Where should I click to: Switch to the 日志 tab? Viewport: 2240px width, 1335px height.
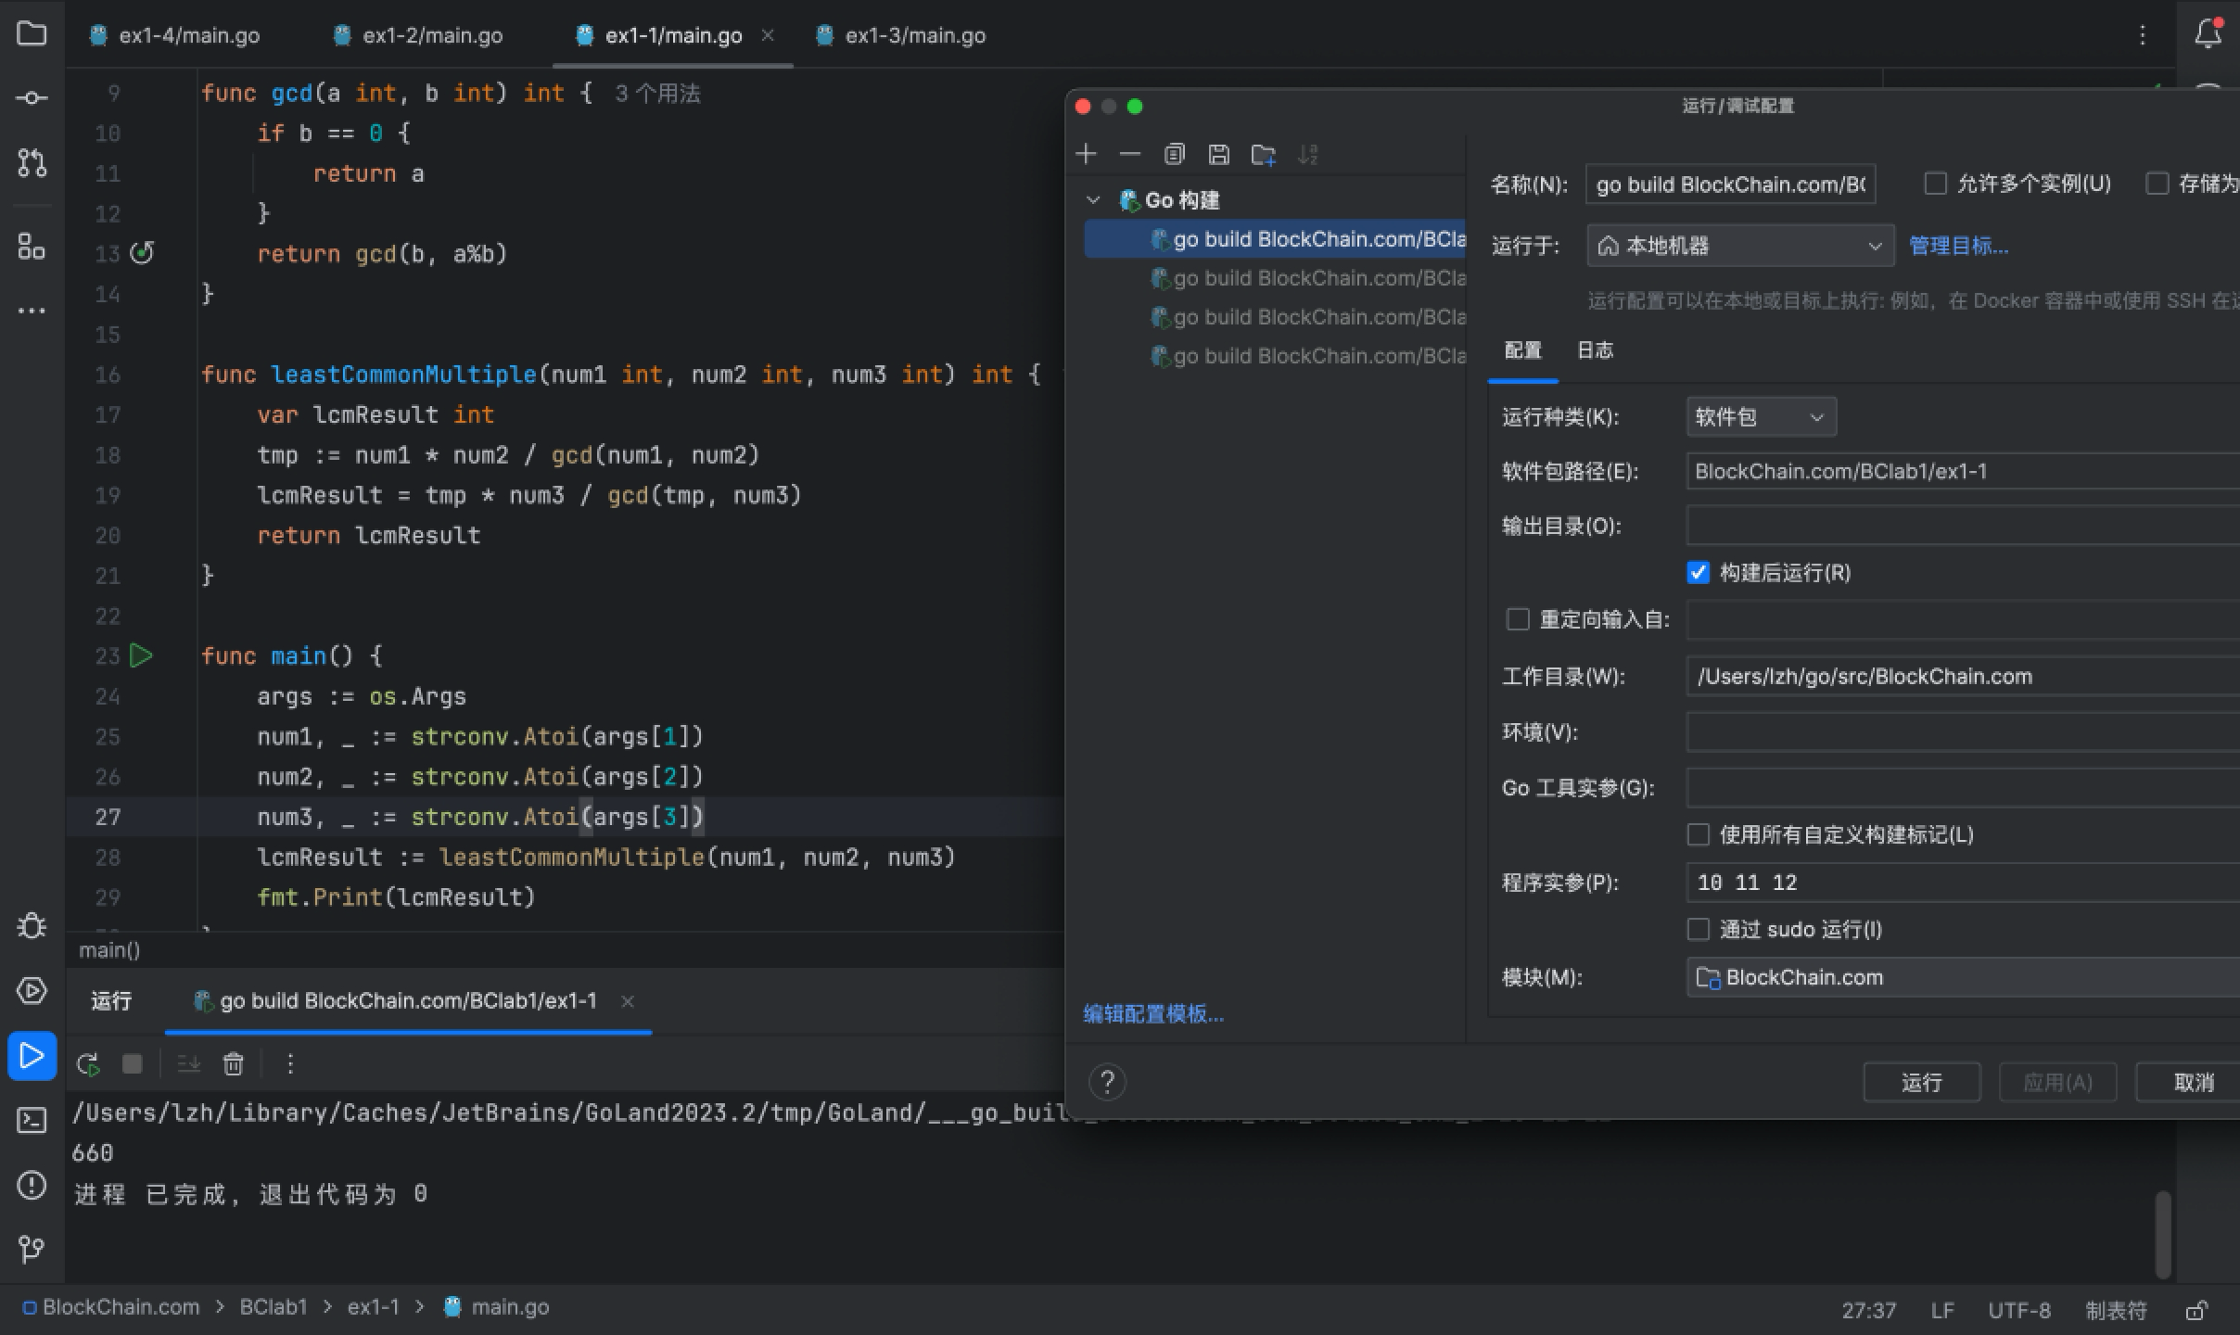point(1595,350)
